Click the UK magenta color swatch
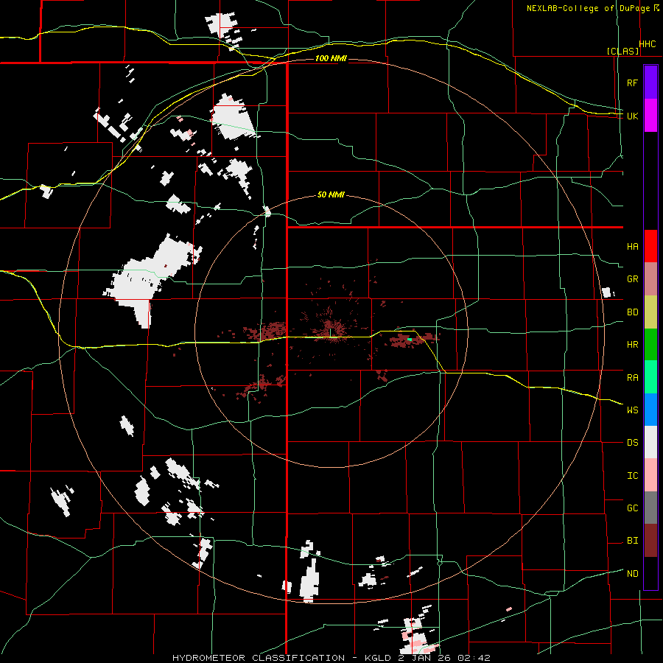663x663 pixels. 650,116
